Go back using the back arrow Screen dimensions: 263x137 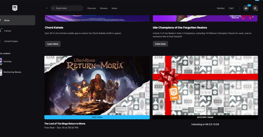(47, 8)
